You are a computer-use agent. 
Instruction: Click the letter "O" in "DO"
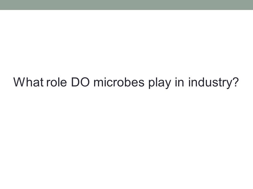point(85,82)
